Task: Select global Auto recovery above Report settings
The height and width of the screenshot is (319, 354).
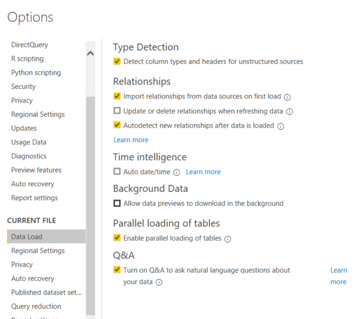Action: [33, 184]
